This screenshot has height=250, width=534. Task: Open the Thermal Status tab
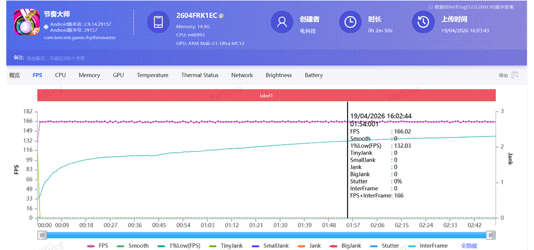pyautogui.click(x=200, y=75)
